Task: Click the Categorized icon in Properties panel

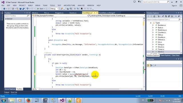Action: coord(148,66)
